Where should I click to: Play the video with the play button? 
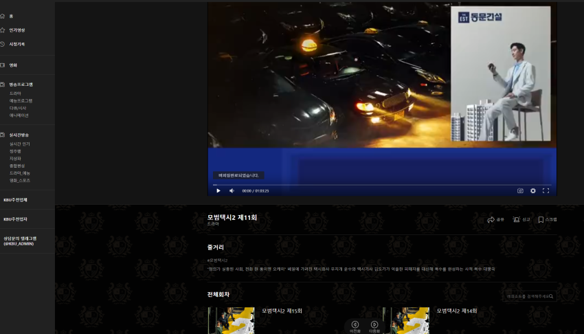(218, 190)
